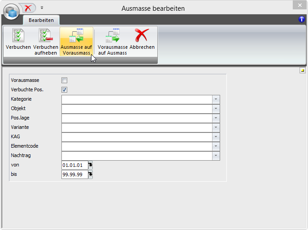Click into the Objekt combo field
Screen dimensions: 308x230
click(137, 109)
